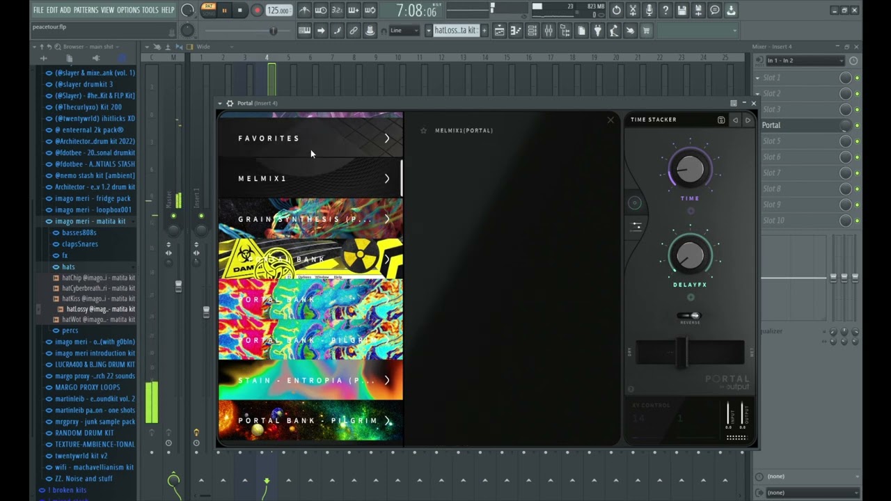Click the speech bubble info icon
This screenshot has width=891, height=501.
(x=715, y=10)
